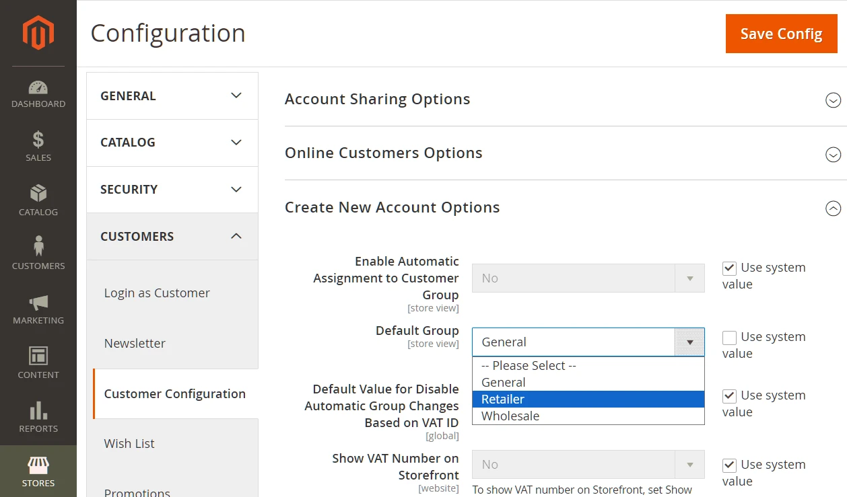Viewport: 847px width, 497px height.
Task: Check Use system value for Default Group
Action: pos(729,338)
